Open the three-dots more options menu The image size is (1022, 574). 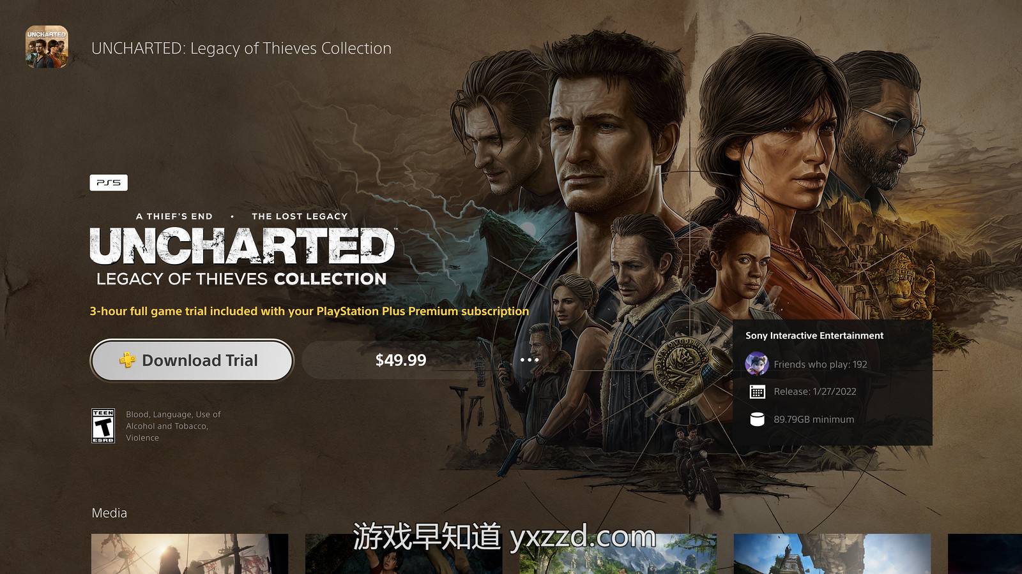[x=529, y=360]
